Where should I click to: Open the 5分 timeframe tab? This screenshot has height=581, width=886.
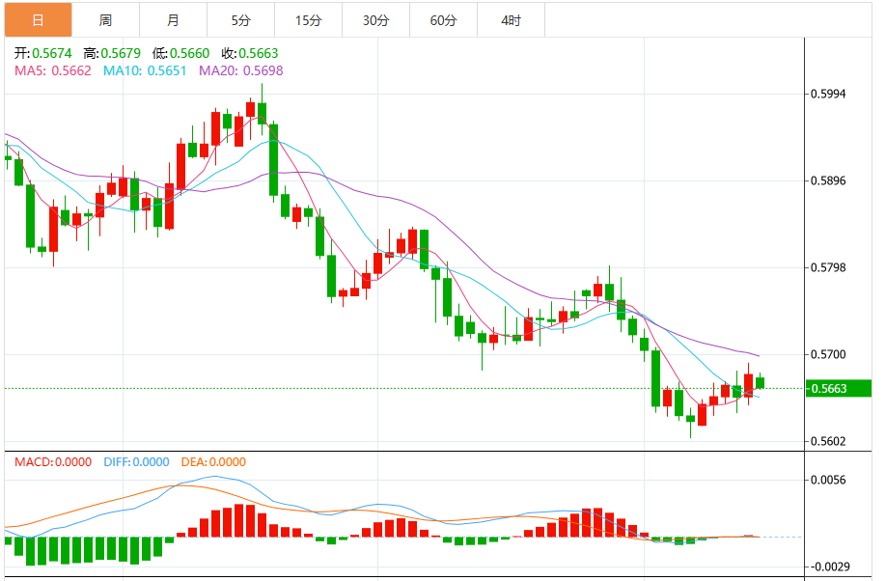click(x=240, y=20)
